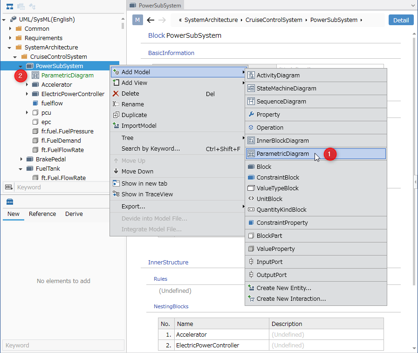Expand the BrakePedal block

pyautogui.click(x=21, y=159)
